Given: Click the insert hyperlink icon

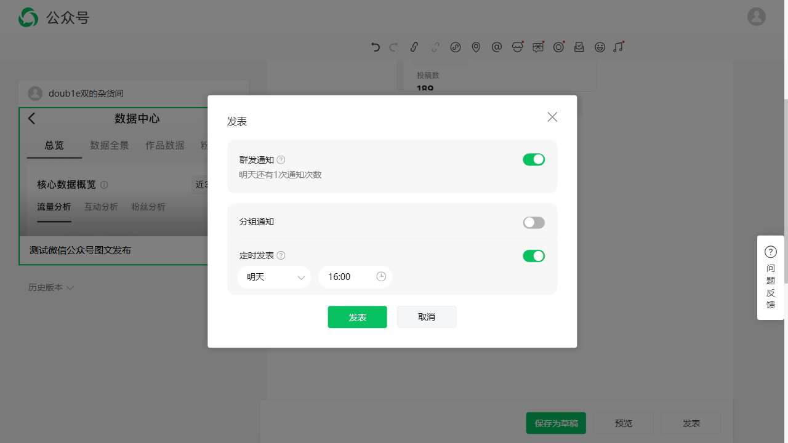Looking at the screenshot, I should point(414,47).
